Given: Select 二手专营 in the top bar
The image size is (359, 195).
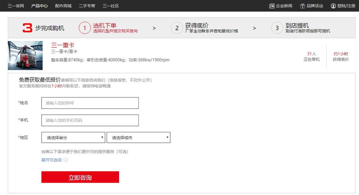Looking at the screenshot, I should pos(87,6).
